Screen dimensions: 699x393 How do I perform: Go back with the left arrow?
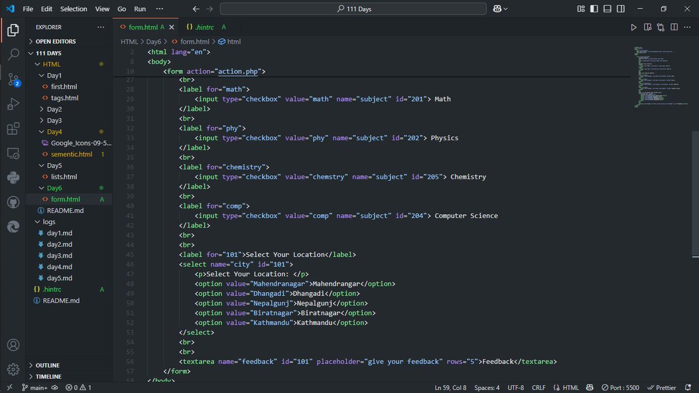coord(196,9)
